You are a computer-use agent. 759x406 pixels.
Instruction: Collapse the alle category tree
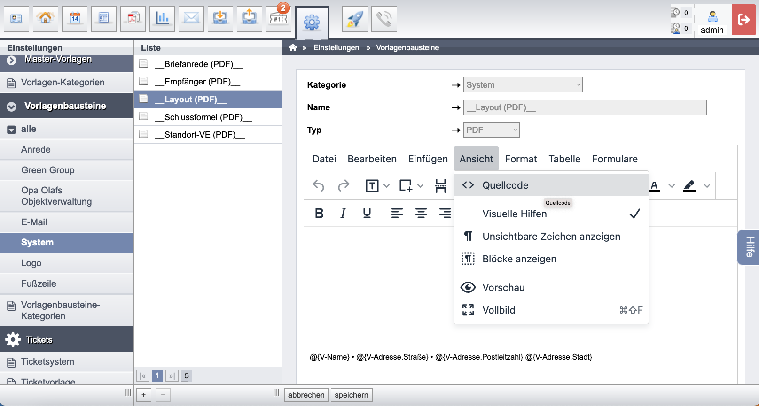[x=12, y=130]
